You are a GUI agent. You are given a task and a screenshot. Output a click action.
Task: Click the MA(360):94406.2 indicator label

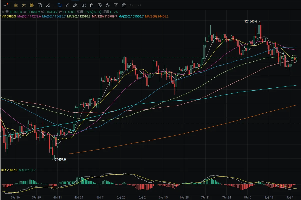[x=157, y=16]
